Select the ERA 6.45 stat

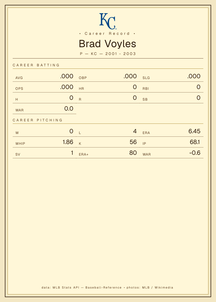point(171,131)
